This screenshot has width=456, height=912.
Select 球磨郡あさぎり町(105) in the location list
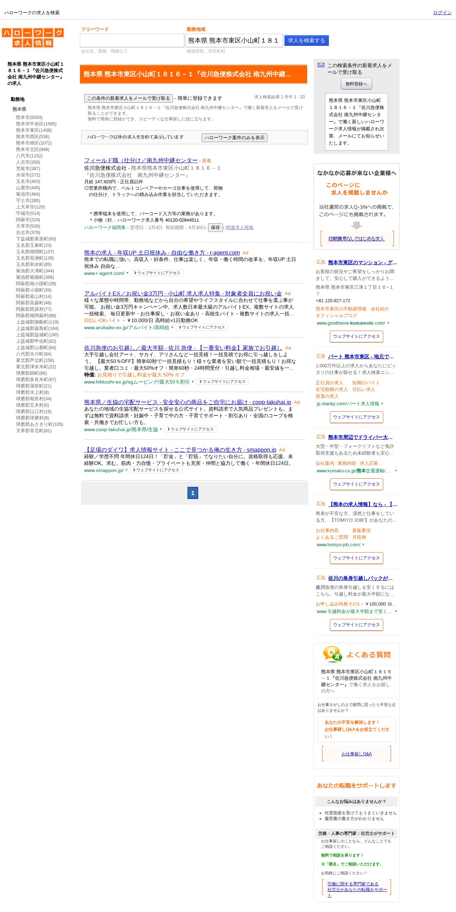(39, 424)
